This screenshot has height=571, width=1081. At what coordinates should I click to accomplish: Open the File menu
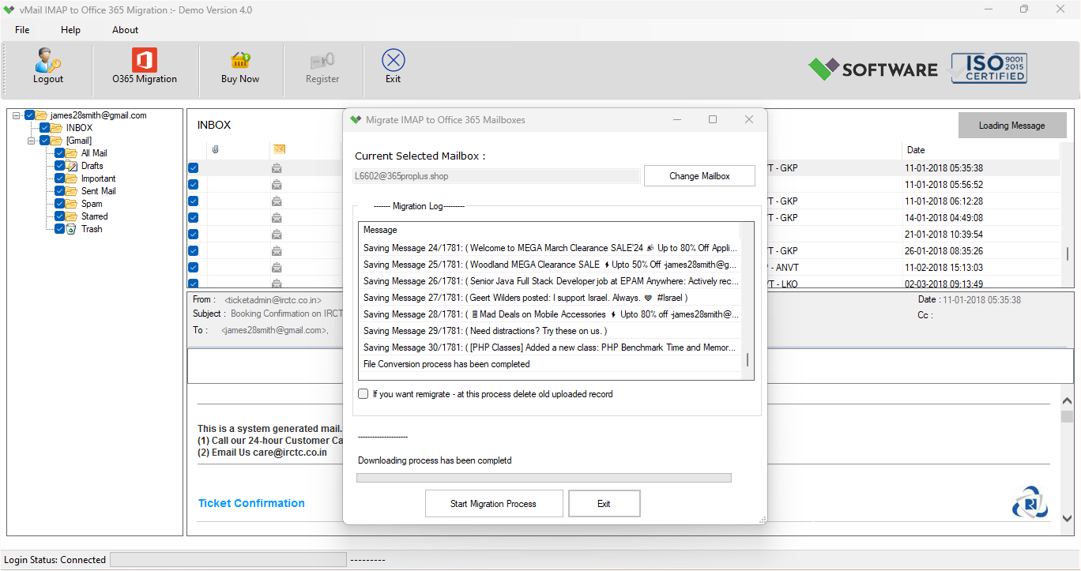[x=22, y=30]
